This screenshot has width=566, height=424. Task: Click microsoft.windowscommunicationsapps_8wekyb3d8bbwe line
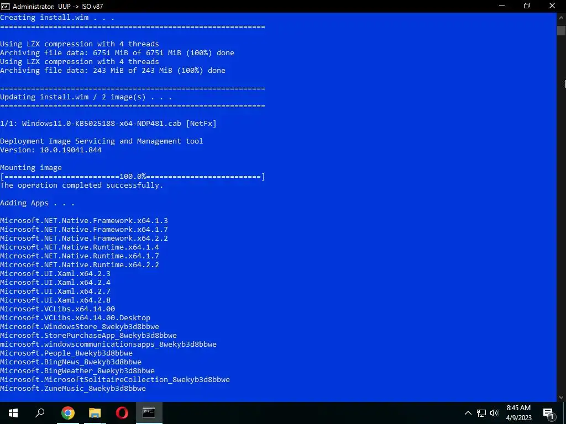click(108, 344)
